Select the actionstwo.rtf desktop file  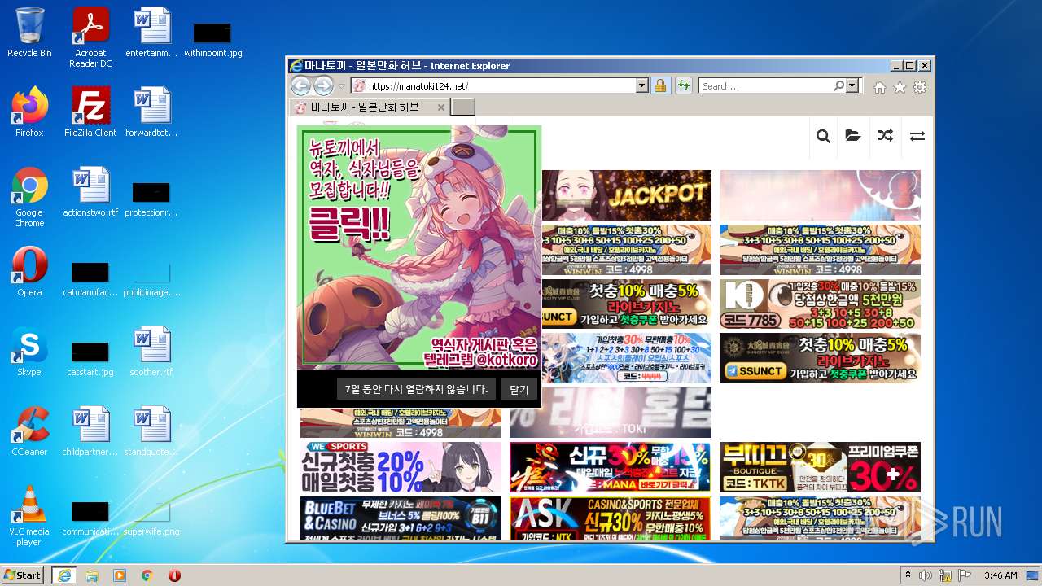pyautogui.click(x=90, y=191)
